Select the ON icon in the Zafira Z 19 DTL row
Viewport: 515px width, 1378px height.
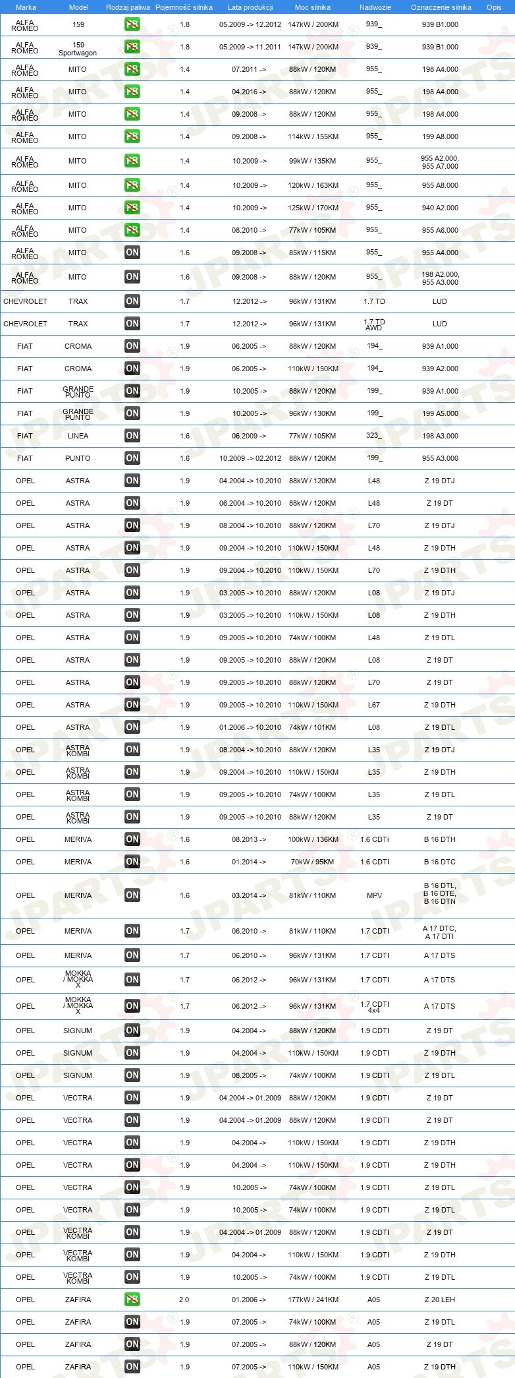point(132,1322)
